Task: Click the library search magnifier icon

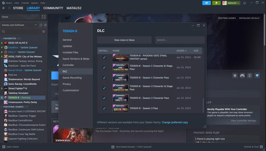Action: [x=4, y=32]
